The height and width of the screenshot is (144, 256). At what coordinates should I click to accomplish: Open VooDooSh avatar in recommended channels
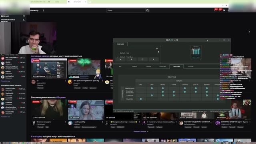coord(3,94)
